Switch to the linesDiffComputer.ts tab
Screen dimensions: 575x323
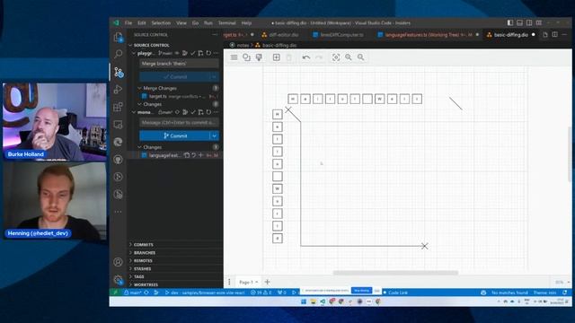tap(338, 35)
